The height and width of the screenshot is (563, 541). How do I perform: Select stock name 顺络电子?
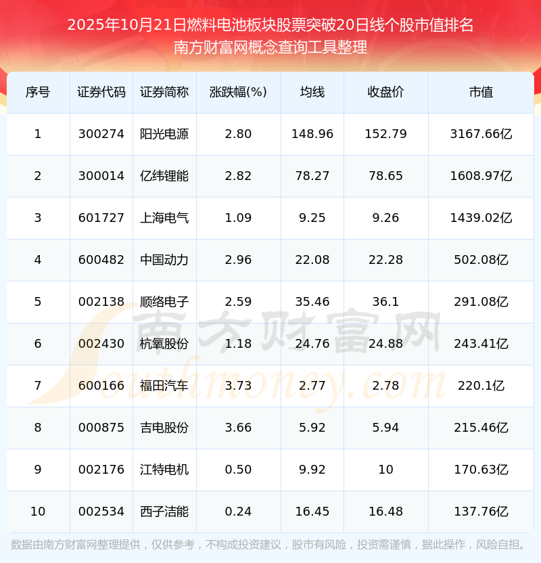tap(164, 302)
